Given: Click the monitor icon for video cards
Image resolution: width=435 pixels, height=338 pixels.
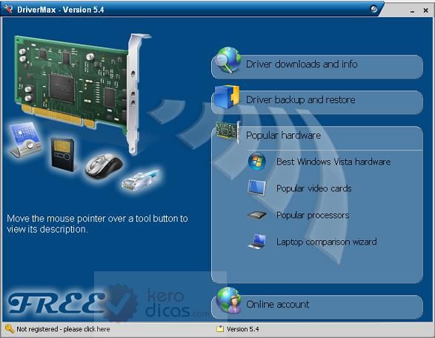Looking at the screenshot, I should (x=257, y=188).
